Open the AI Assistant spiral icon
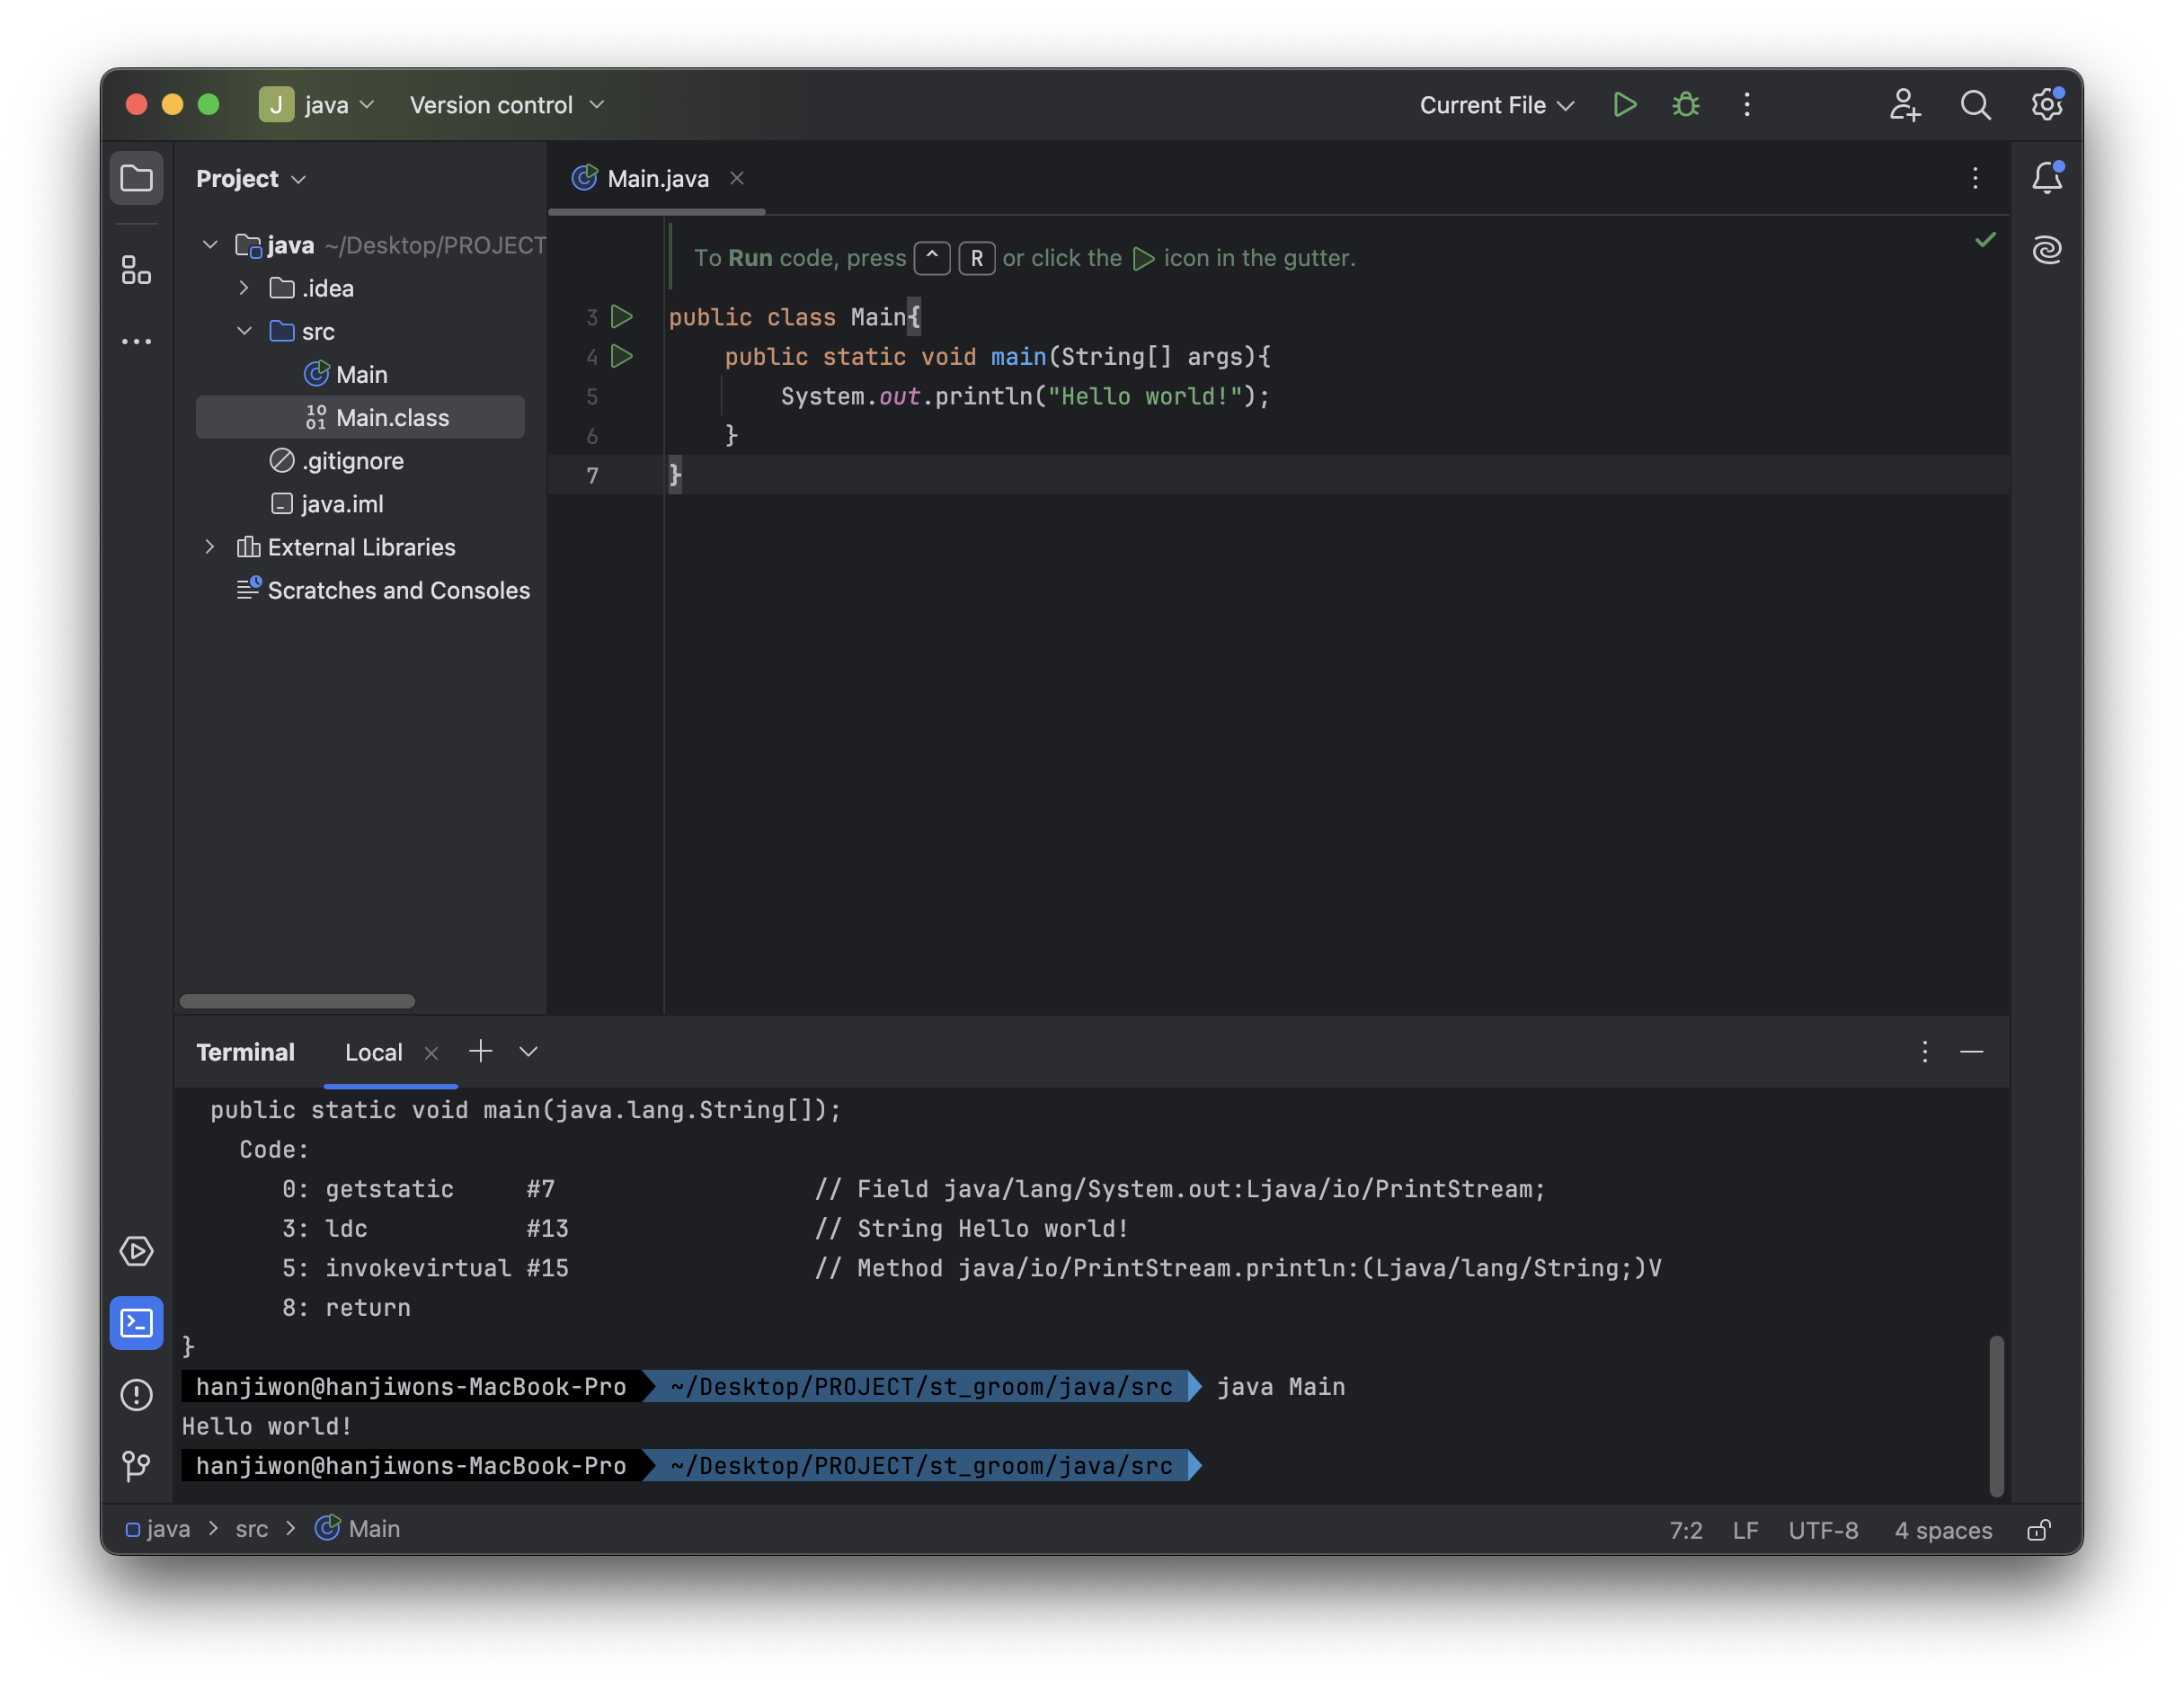This screenshot has width=2184, height=1688. click(2047, 249)
